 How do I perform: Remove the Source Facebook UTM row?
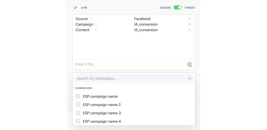[x=190, y=19]
